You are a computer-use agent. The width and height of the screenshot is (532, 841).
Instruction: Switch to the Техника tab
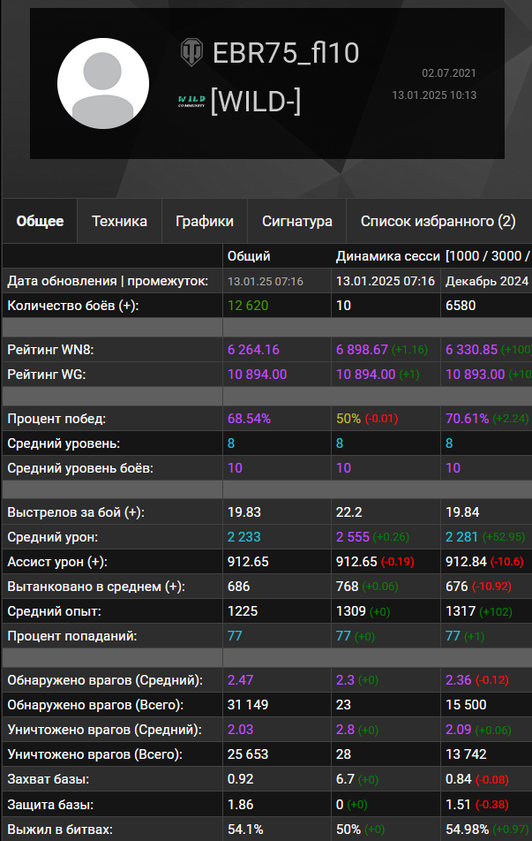tap(119, 221)
